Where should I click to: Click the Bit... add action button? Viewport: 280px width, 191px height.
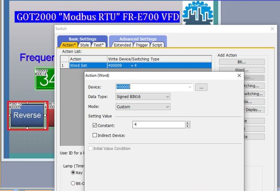[242, 62]
